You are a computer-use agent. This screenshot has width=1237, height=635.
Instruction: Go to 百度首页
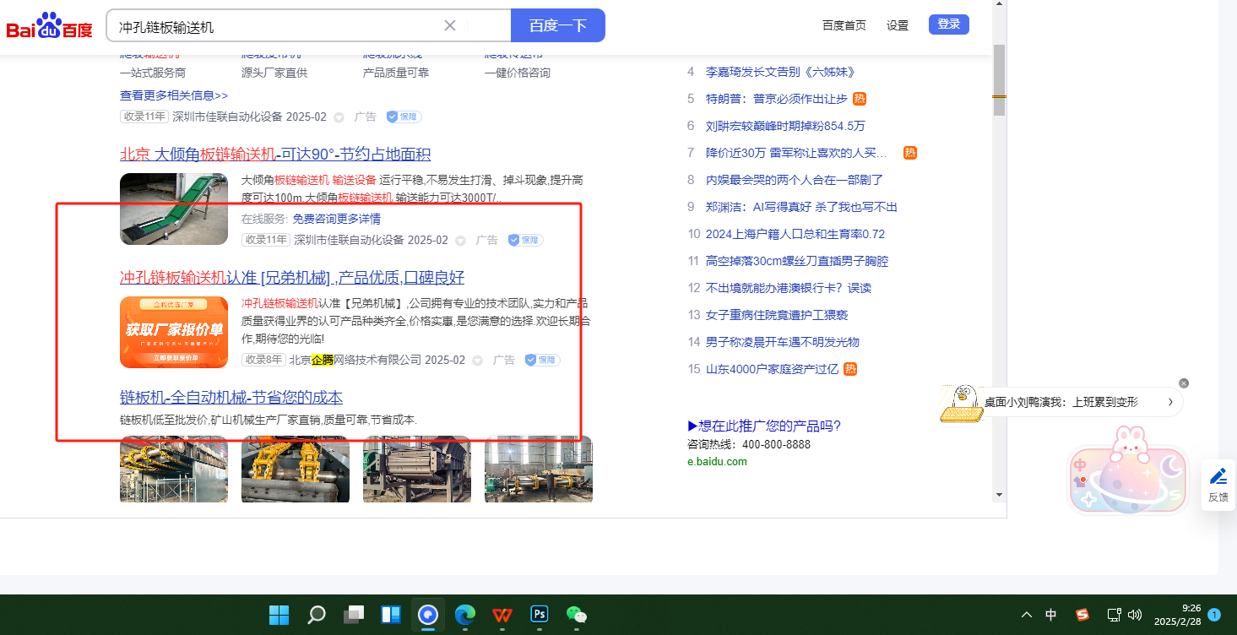pyautogui.click(x=844, y=25)
